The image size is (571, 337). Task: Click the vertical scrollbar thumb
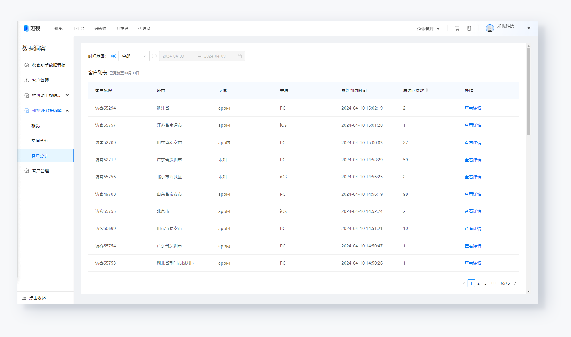tap(528, 91)
